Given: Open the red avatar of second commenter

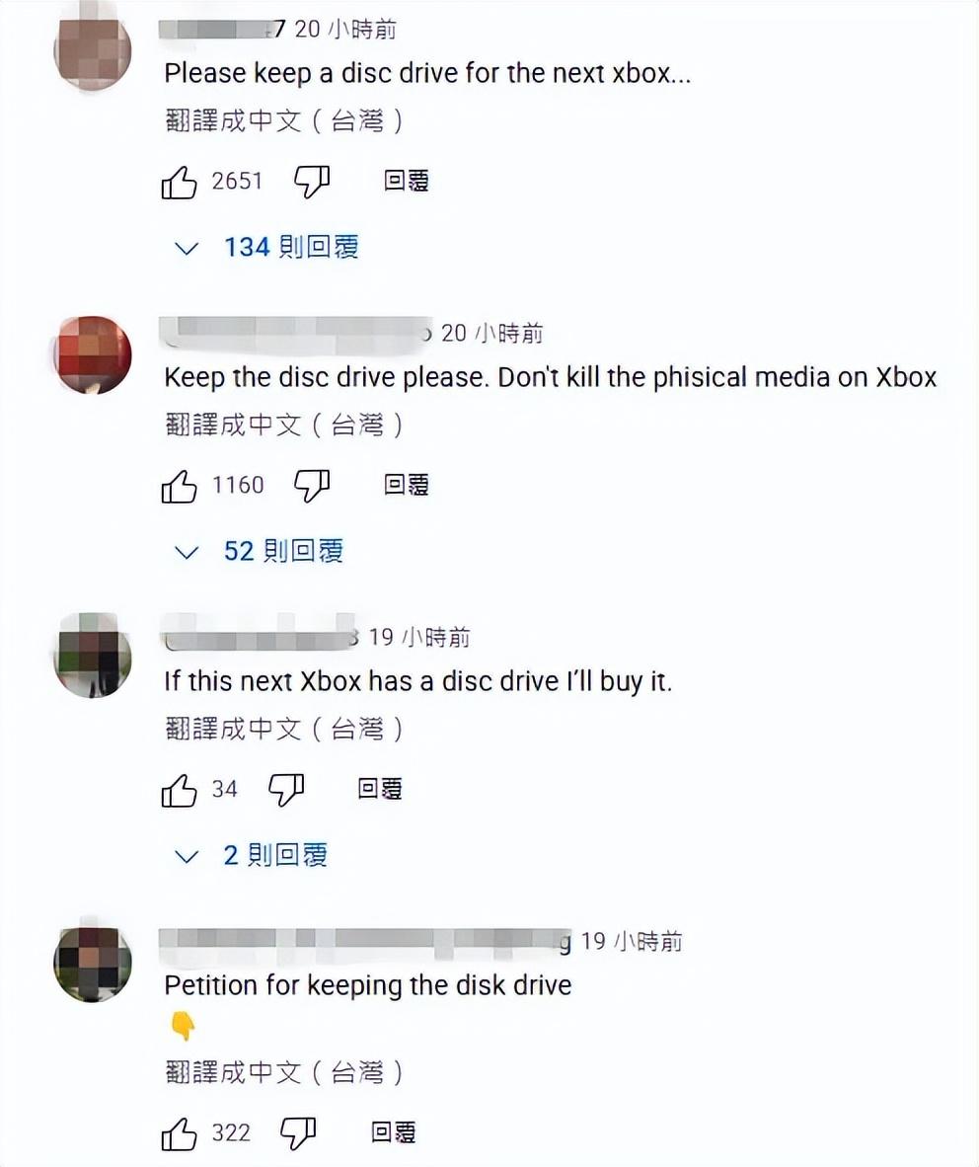Looking at the screenshot, I should [93, 354].
